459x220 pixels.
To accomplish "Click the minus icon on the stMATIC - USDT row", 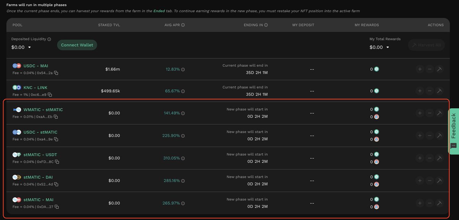I will click(430, 158).
